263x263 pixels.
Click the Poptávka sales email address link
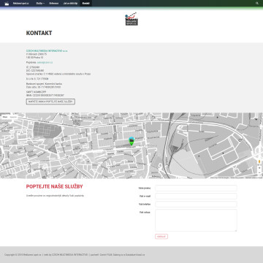point(45,62)
